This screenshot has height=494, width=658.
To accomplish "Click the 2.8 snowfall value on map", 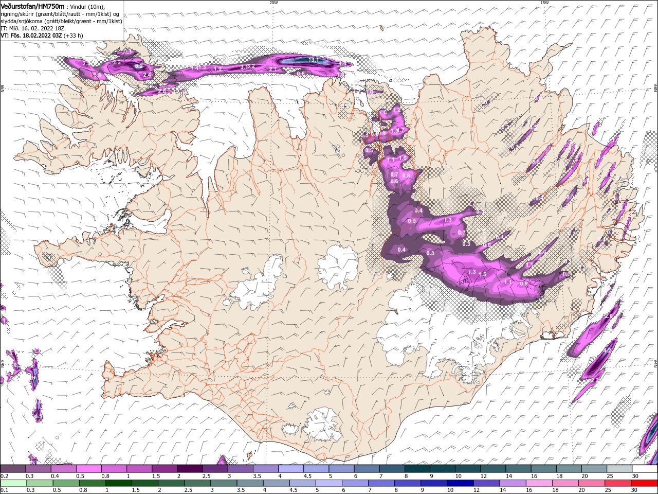I will (x=162, y=91).
